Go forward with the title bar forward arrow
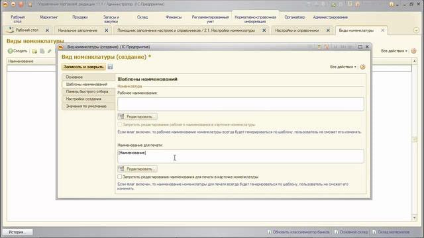This screenshot has width=424, height=238. pyautogui.click(x=21, y=5)
